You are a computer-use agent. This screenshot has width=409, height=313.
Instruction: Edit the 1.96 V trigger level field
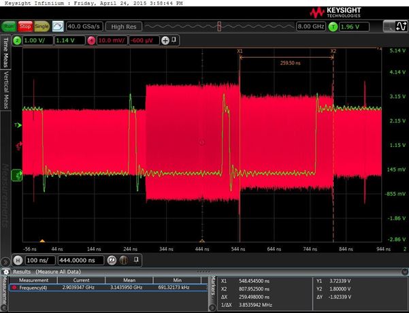355,27
